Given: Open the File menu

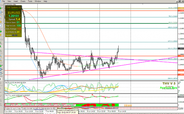Looking at the screenshot, I should [x=4, y=1].
